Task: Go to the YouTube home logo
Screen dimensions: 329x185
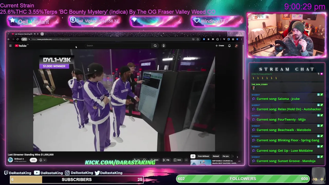Action: coord(21,46)
